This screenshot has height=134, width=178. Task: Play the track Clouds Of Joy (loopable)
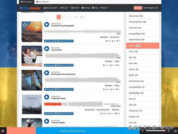pyautogui.click(x=47, y=24)
